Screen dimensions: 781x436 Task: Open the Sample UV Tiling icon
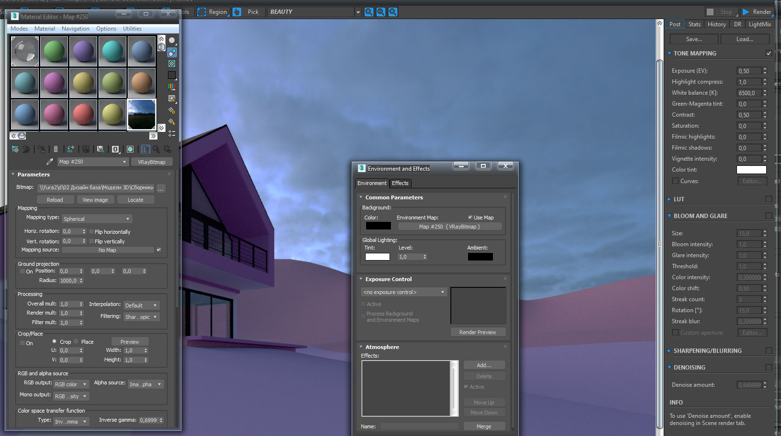pos(172,75)
